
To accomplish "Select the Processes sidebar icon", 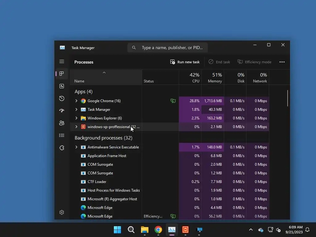I will coord(62,73).
